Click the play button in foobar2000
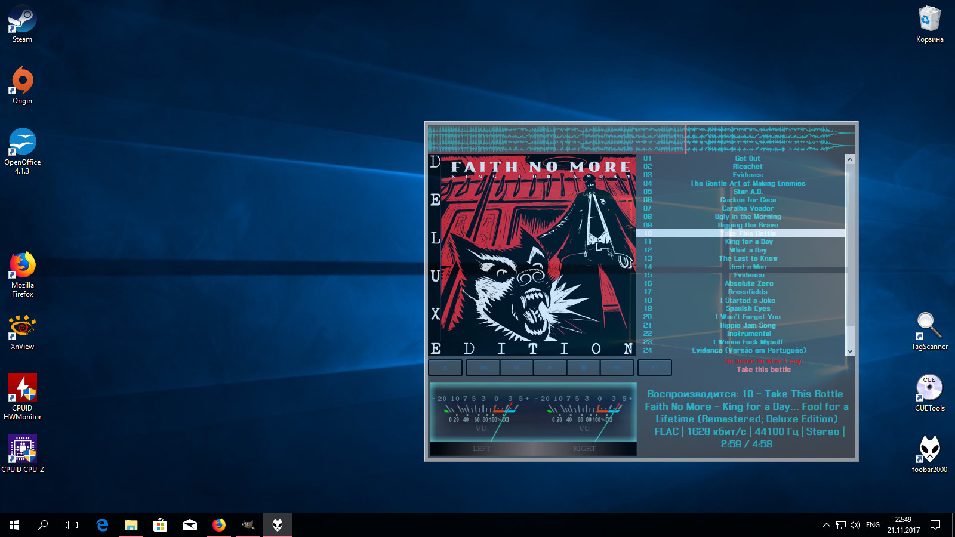The image size is (955, 537). click(550, 368)
